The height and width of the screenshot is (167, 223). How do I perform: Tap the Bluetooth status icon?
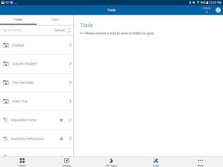point(190,3)
